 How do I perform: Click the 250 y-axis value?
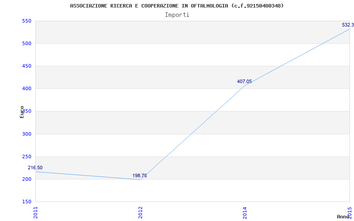coord(27,157)
